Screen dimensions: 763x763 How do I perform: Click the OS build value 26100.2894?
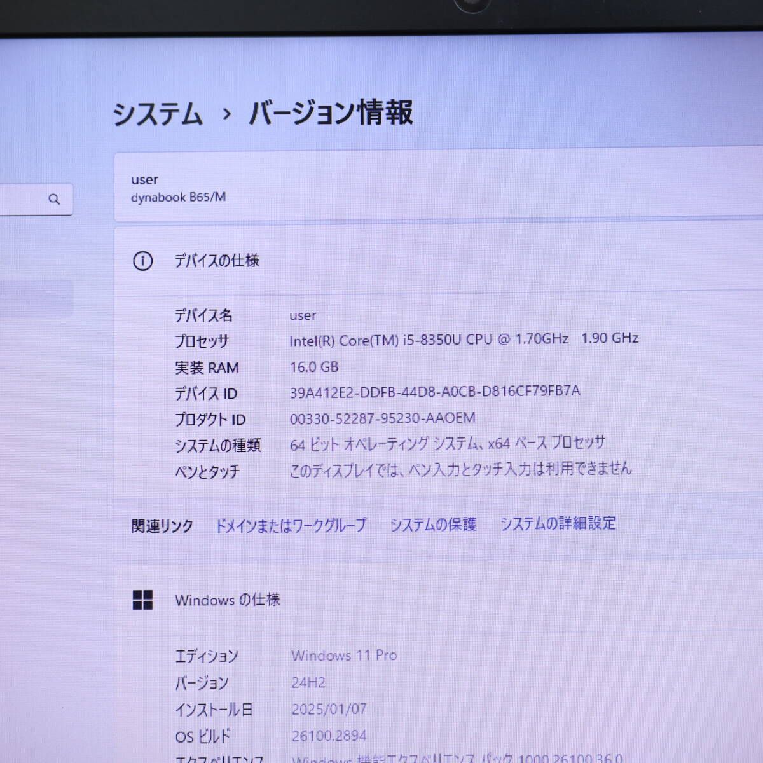tap(329, 736)
